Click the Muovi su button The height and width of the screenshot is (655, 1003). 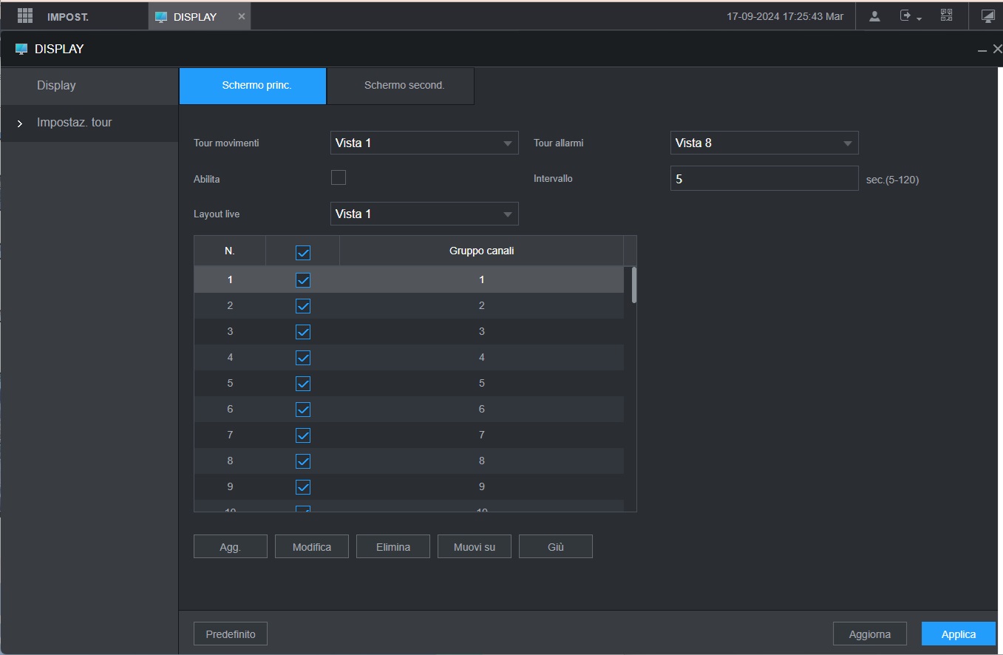tap(474, 547)
